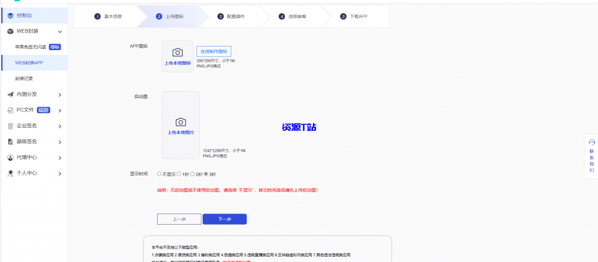598x262 pixels.
Task: Expand the 内测分发 menu arrow
Action: pyautogui.click(x=60, y=95)
